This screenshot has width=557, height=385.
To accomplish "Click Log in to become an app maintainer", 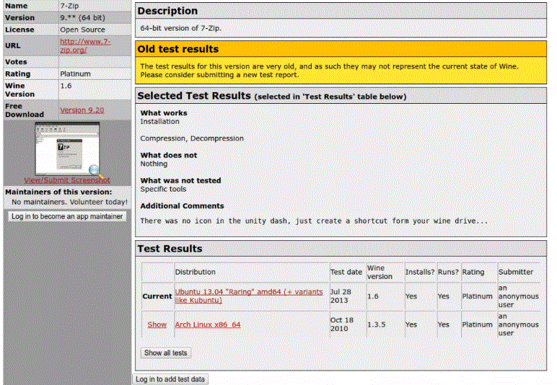I will pyautogui.click(x=67, y=216).
